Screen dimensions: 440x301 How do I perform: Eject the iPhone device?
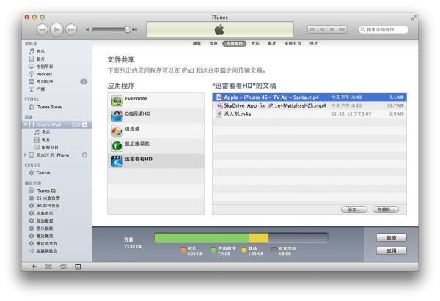click(84, 155)
